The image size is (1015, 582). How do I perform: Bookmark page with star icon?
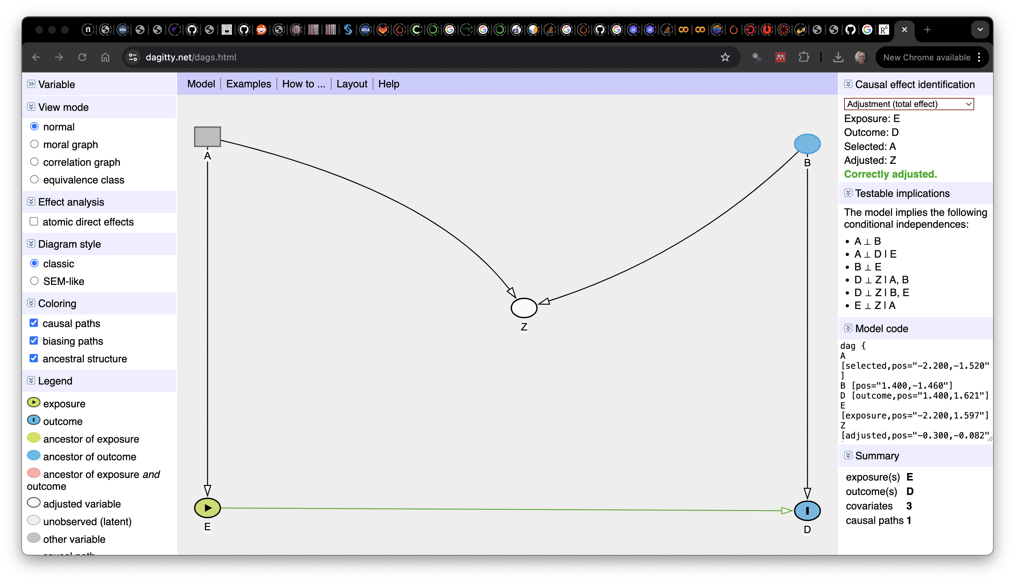725,57
